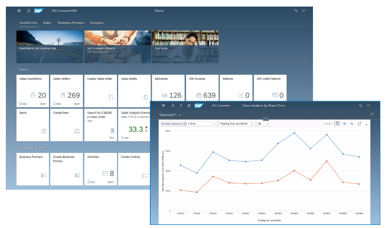The image size is (385, 228).
Task: Open the User Guide thumbnail
Action: point(185,47)
